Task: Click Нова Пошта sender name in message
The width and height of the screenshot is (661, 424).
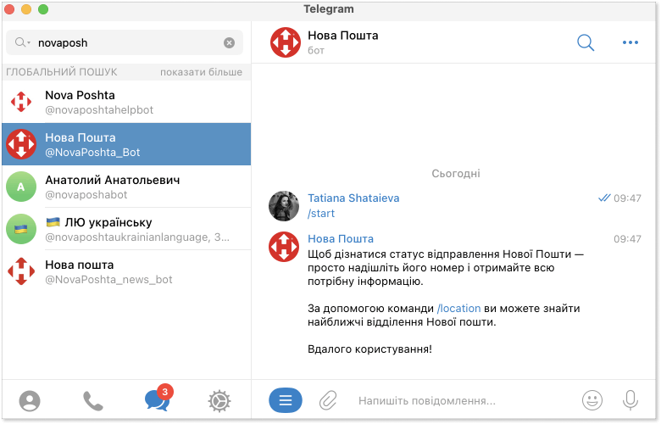Action: (x=341, y=239)
